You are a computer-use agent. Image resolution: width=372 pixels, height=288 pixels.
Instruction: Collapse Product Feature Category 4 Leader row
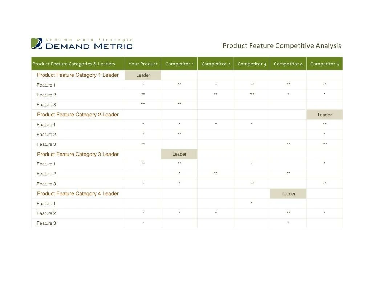click(77, 193)
